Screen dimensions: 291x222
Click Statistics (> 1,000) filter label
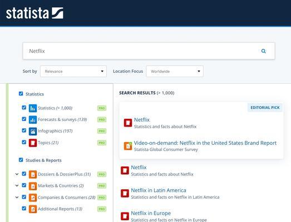(x=55, y=108)
